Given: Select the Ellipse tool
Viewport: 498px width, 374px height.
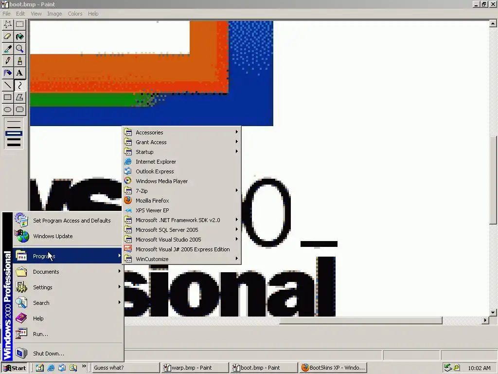Looking at the screenshot, I should [8, 110].
